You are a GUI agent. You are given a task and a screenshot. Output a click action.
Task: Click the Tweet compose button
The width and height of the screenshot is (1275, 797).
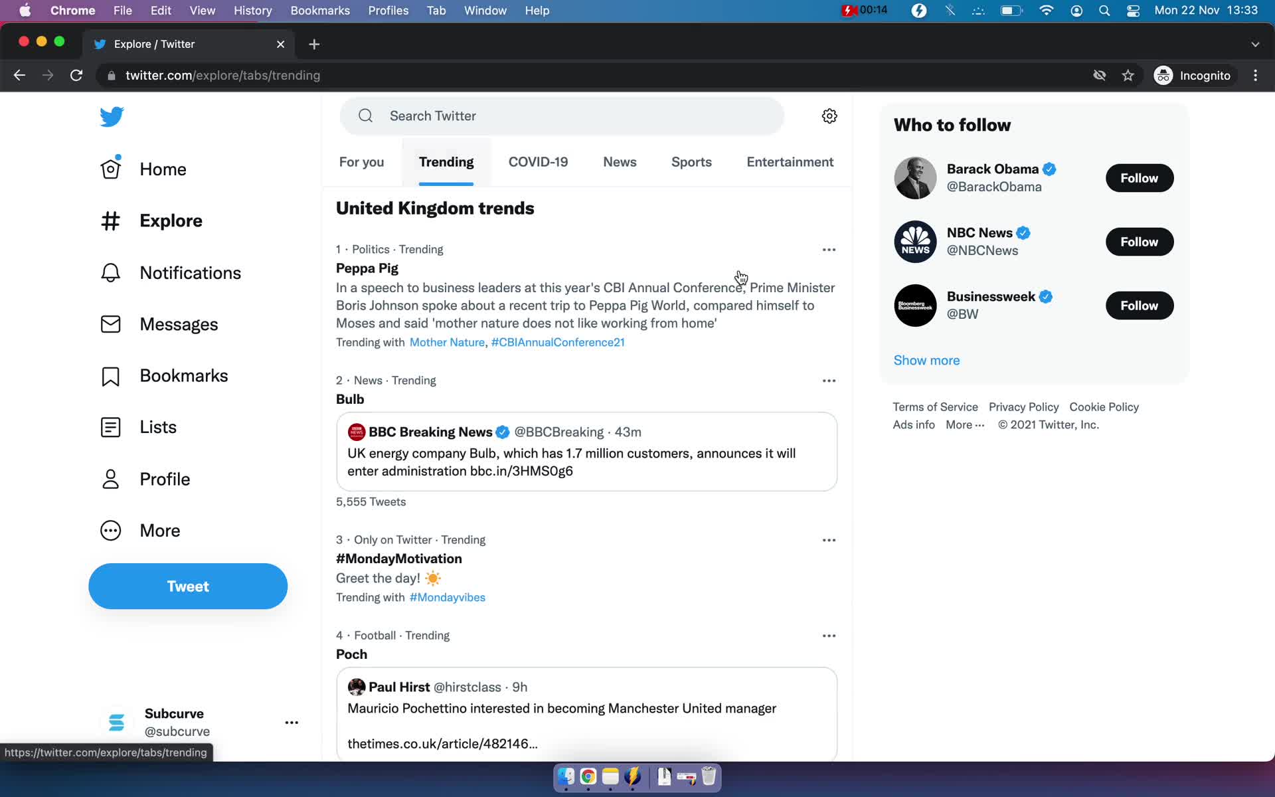coord(187,586)
